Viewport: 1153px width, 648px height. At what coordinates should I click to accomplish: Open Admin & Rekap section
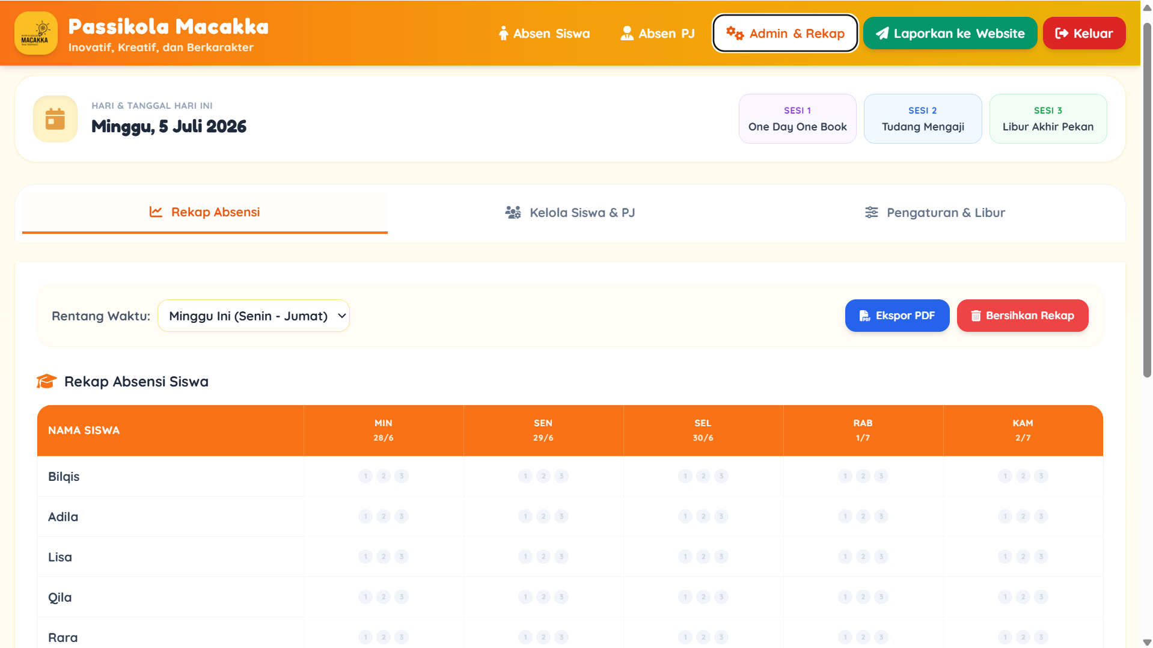click(x=785, y=34)
